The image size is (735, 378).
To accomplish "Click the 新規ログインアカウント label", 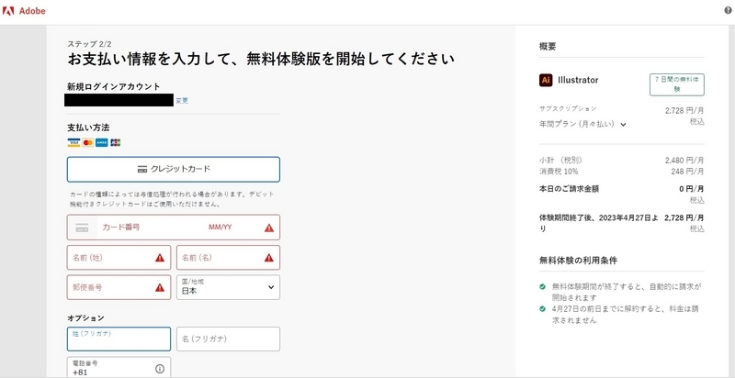I will [114, 86].
